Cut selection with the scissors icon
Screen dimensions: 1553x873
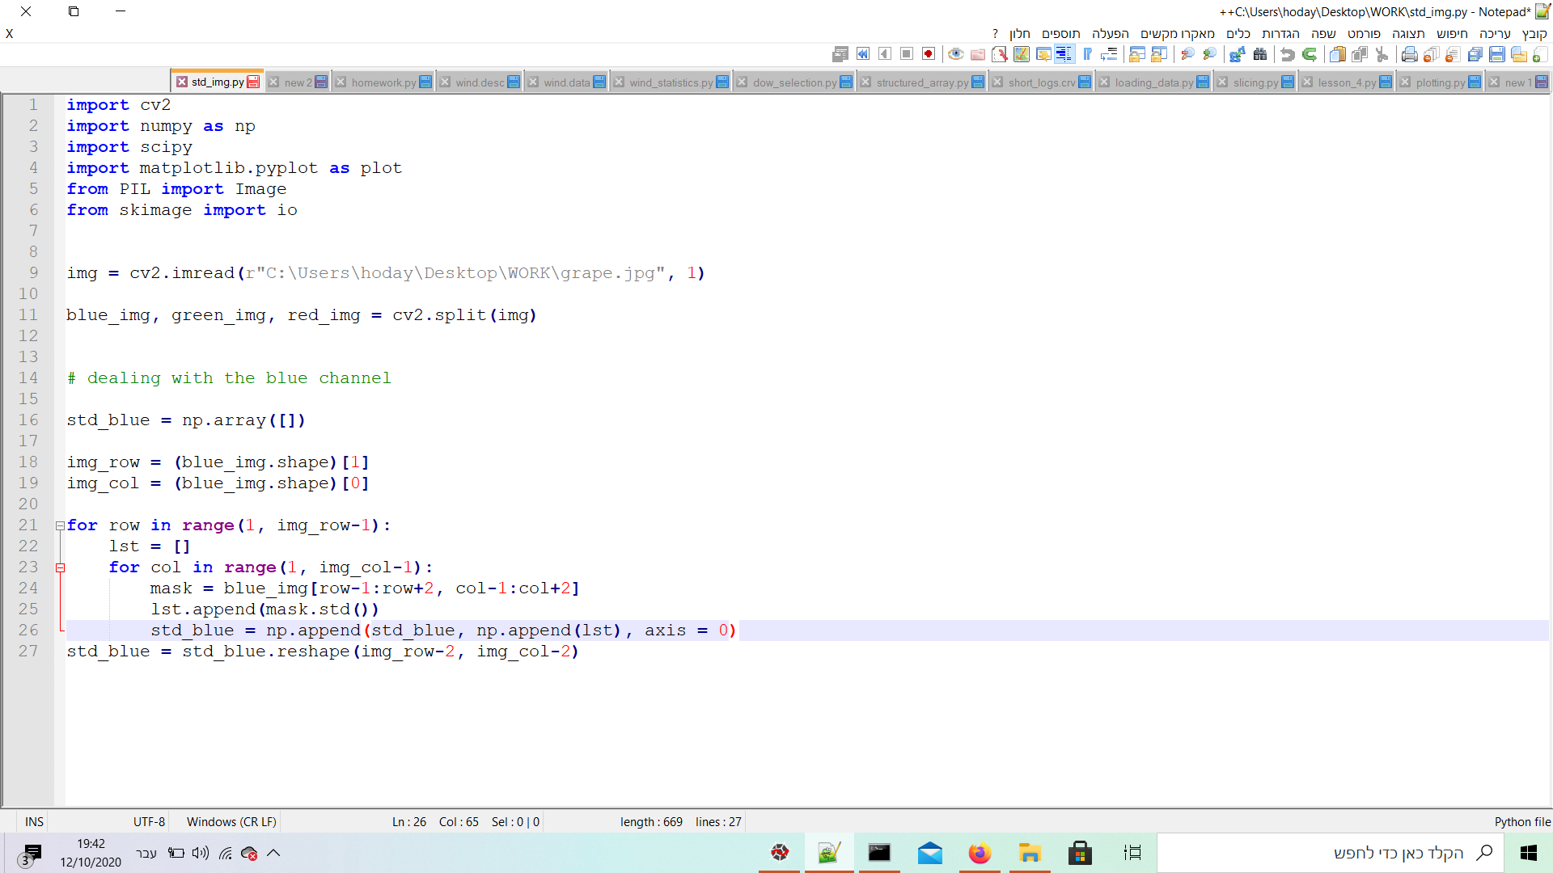pyautogui.click(x=1382, y=54)
